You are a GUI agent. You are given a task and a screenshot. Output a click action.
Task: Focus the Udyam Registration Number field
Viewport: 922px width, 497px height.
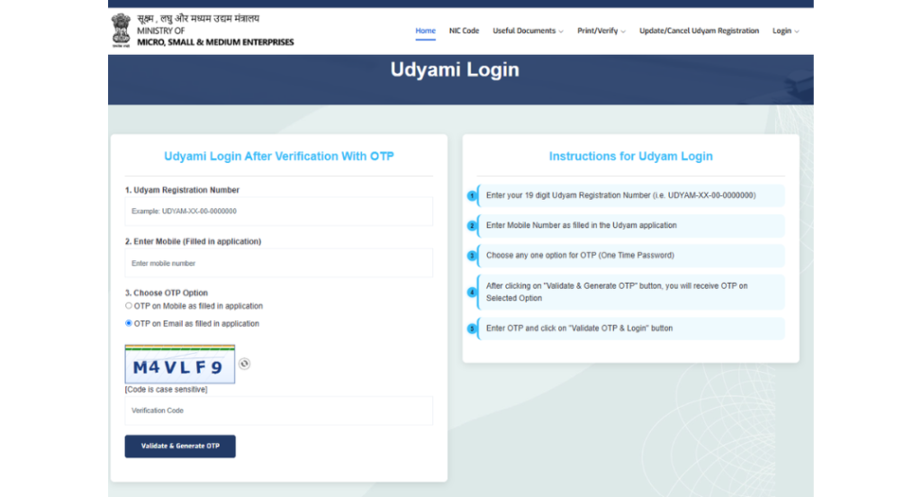279,212
